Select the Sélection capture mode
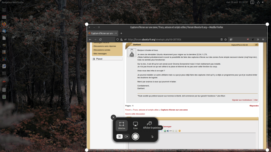This screenshot has height=152, width=271. click(x=122, y=125)
